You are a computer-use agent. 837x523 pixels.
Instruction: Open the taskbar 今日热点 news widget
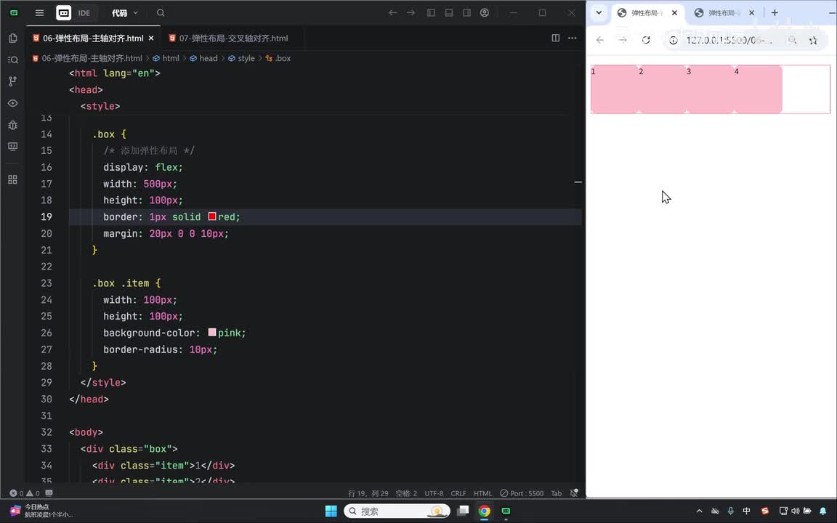41,511
